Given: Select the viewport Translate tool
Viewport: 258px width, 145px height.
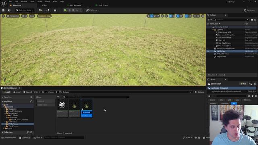Looking at the screenshot, I should [152, 16].
